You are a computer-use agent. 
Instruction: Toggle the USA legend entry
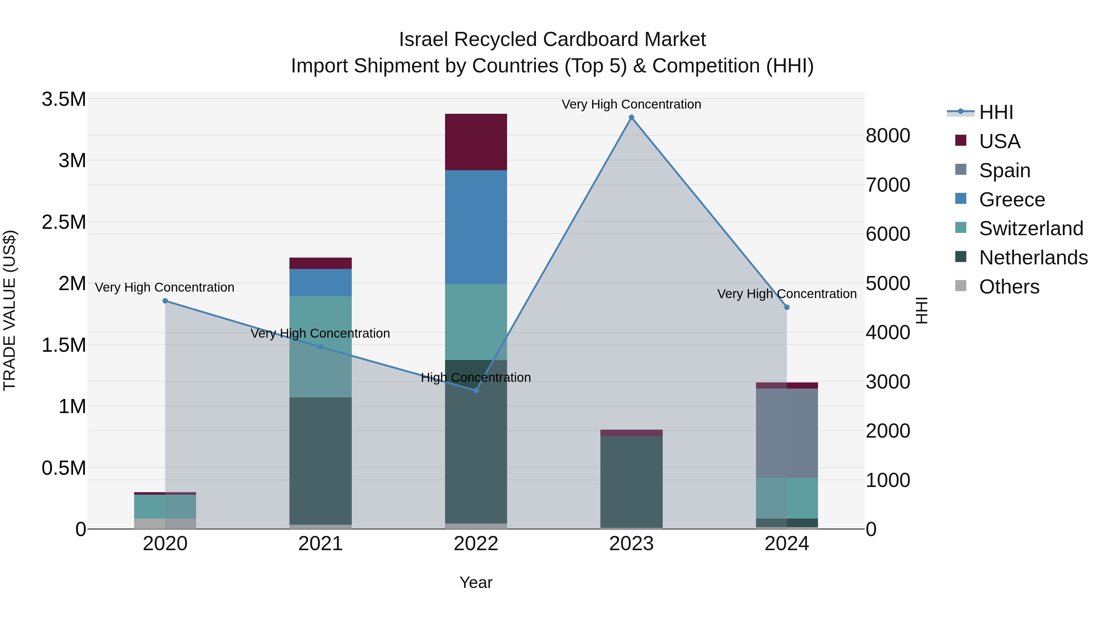[x=988, y=141]
